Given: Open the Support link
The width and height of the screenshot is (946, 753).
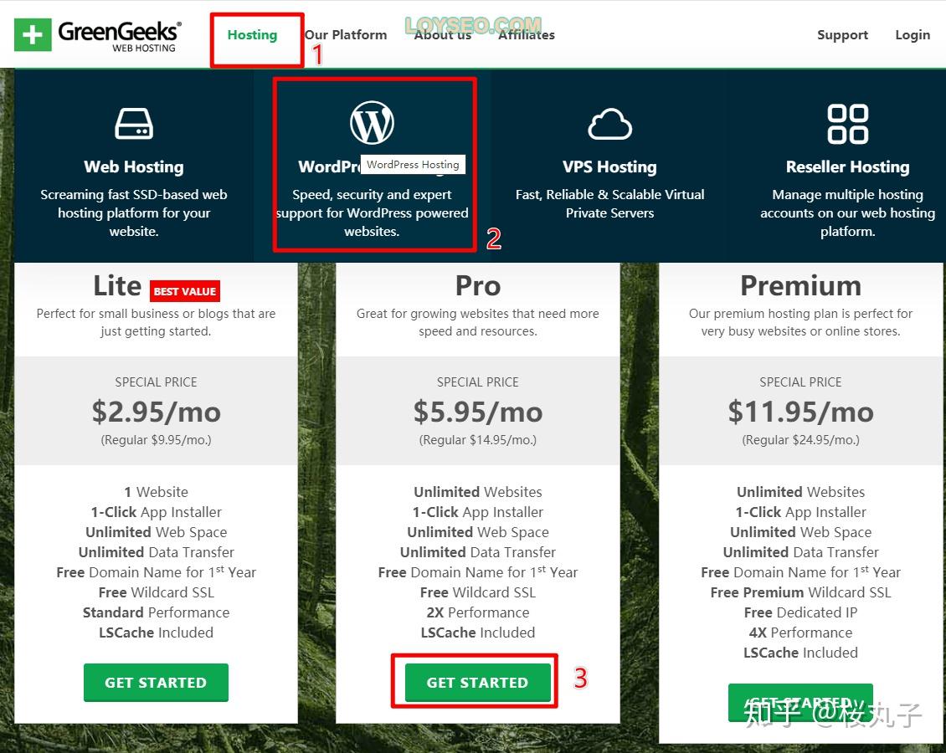Looking at the screenshot, I should point(842,35).
